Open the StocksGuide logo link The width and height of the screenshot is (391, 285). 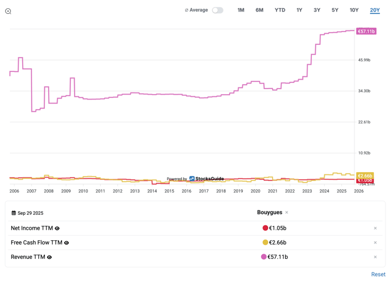point(206,179)
